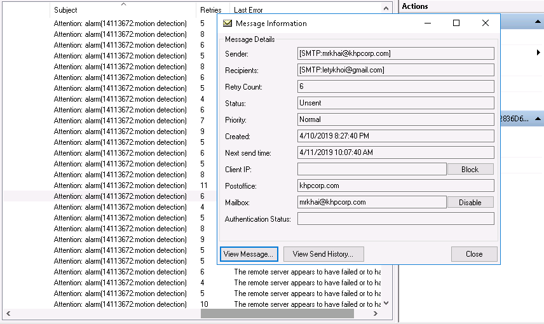Block the client IP
This screenshot has height=324, width=544.
pyautogui.click(x=470, y=169)
